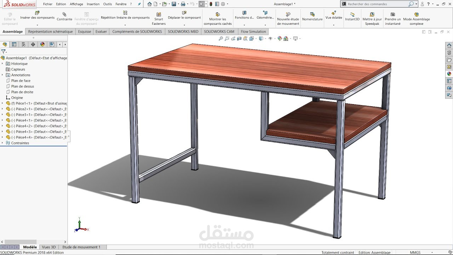This screenshot has width=453, height=255.
Task: Open the Save icon dropdown arrow
Action: pos(178,4)
